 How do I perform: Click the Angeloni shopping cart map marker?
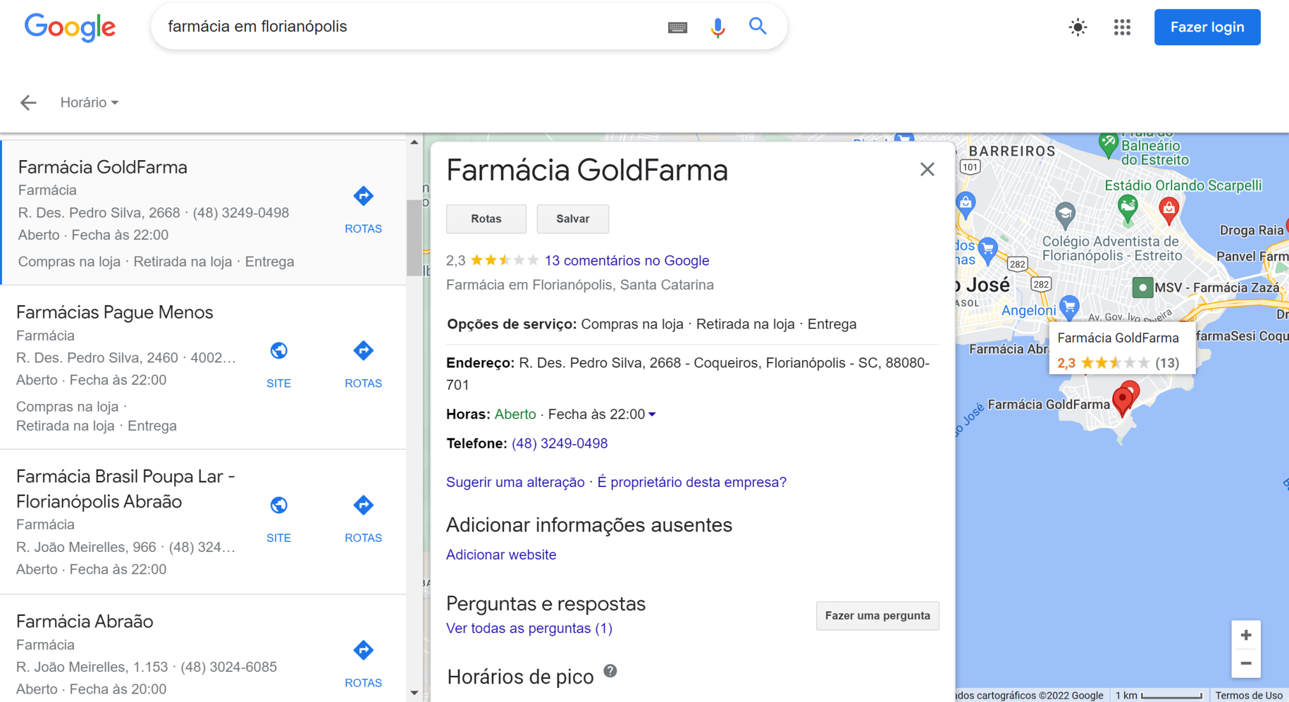pyautogui.click(x=1069, y=307)
